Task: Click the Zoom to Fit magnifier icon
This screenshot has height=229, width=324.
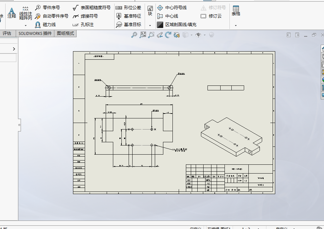Action: coord(134,35)
